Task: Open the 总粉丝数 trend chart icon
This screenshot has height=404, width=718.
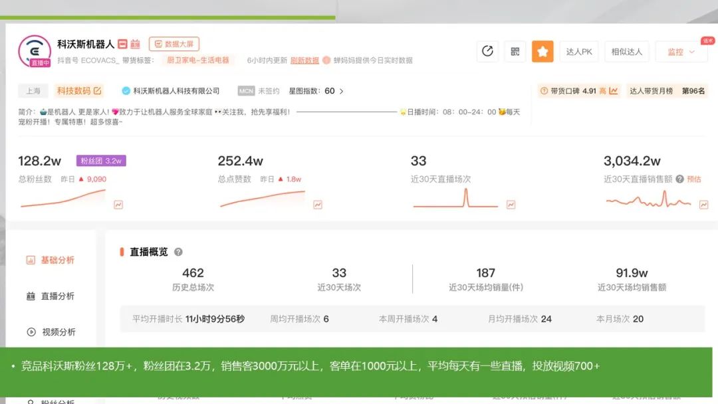Action: 118,205
